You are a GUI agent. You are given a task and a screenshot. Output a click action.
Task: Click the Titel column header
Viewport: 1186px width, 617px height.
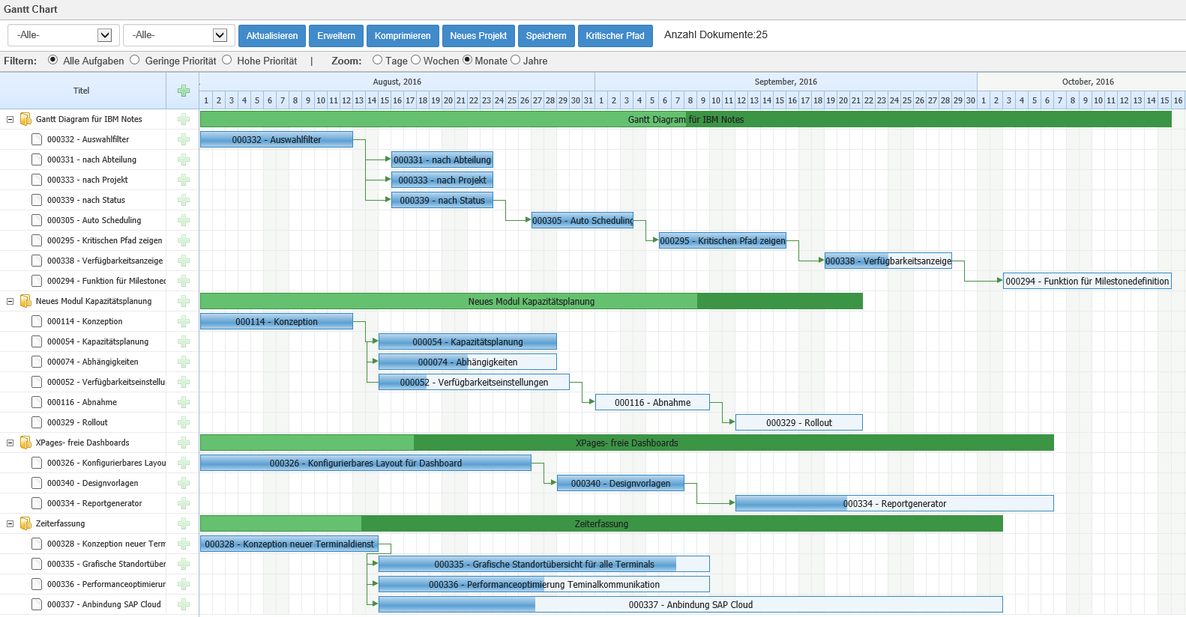click(x=82, y=91)
